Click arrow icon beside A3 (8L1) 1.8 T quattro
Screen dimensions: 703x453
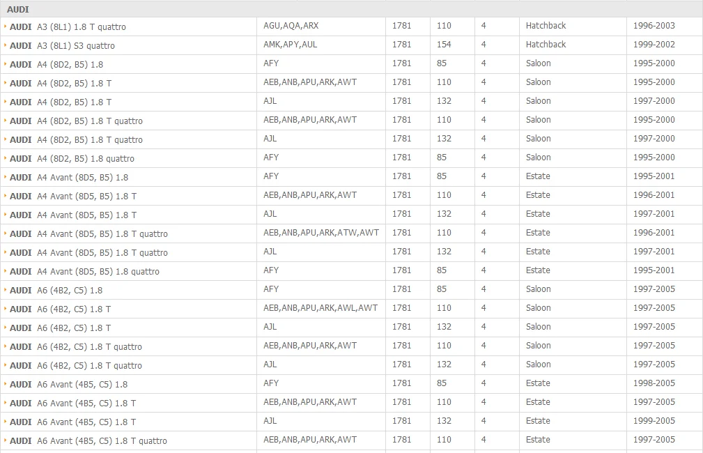point(5,26)
